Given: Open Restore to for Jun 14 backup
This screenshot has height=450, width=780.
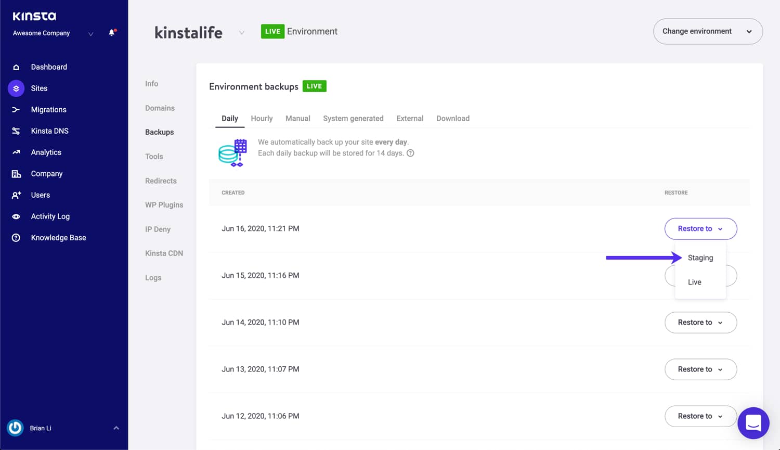Looking at the screenshot, I should pyautogui.click(x=700, y=323).
